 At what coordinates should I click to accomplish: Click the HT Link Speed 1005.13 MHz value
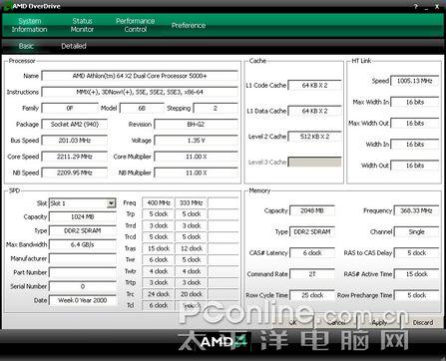pyautogui.click(x=415, y=81)
